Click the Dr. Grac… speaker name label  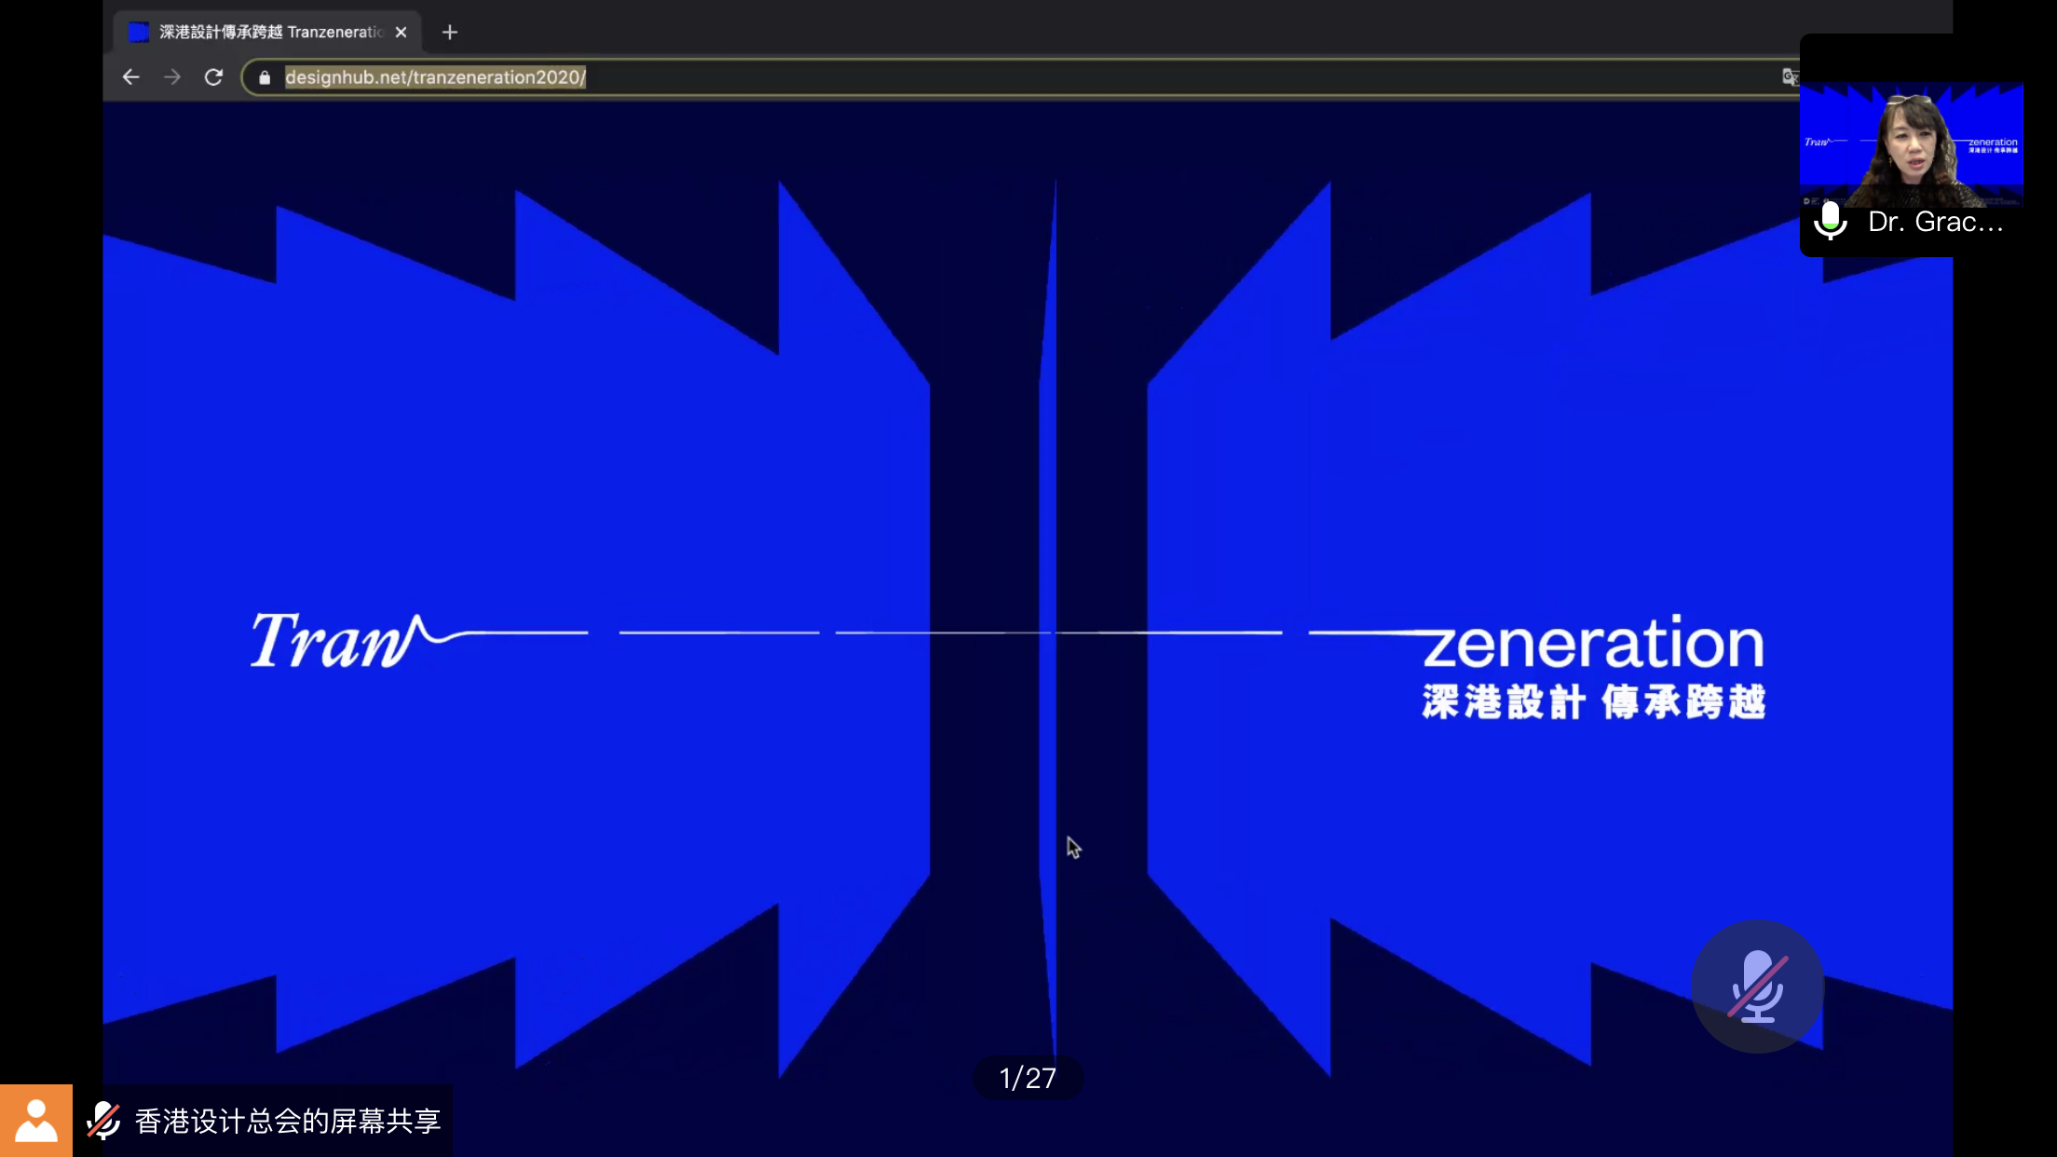coord(1935,222)
